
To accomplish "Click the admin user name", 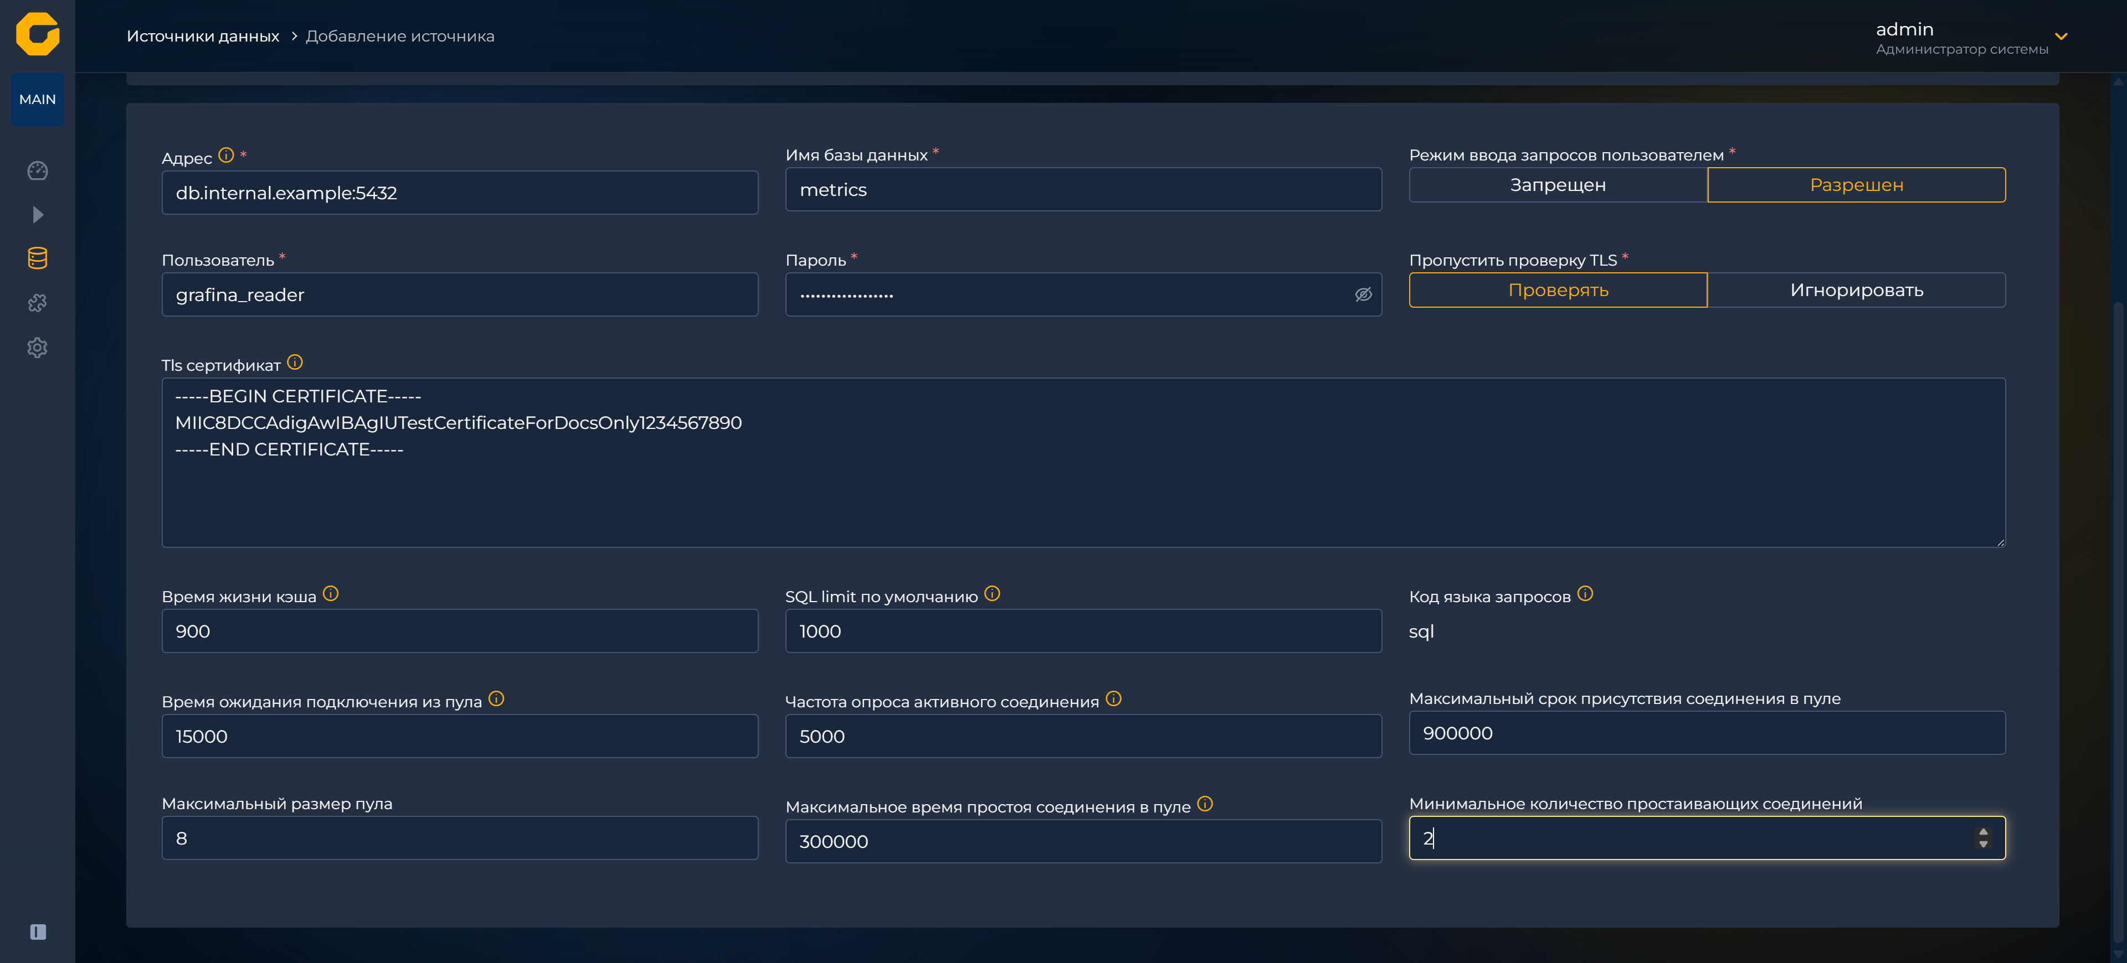I will [x=1904, y=29].
